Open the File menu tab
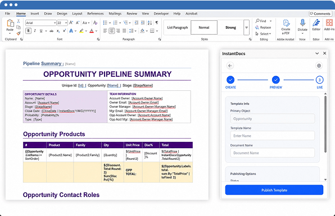 point(7,13)
